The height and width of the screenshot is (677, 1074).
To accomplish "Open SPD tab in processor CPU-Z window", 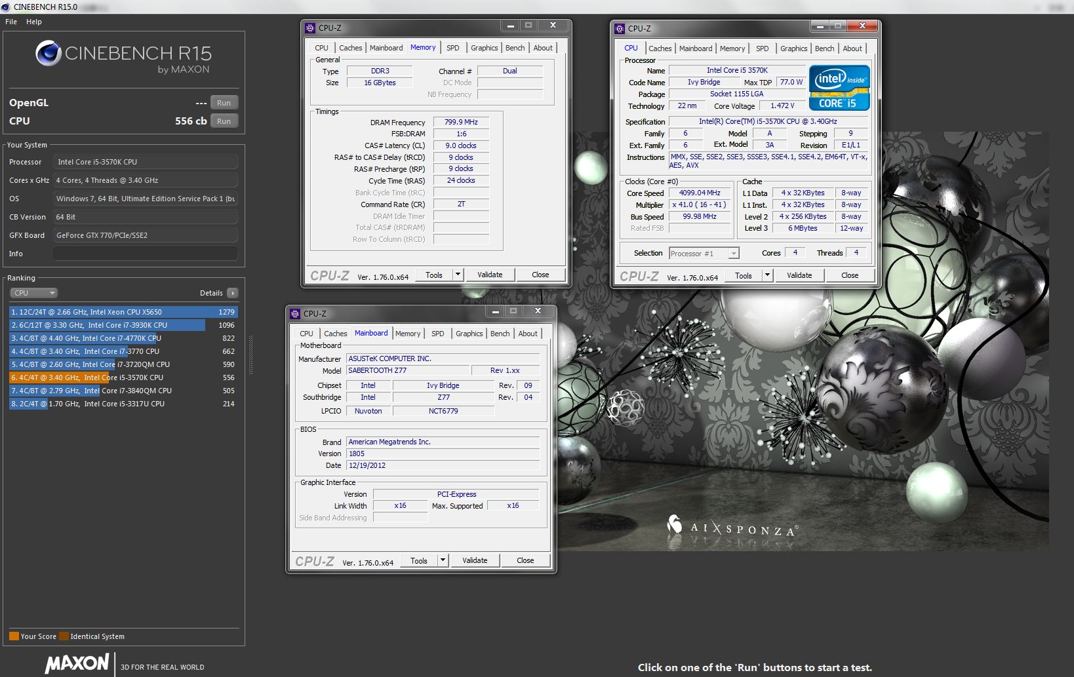I will [762, 48].
